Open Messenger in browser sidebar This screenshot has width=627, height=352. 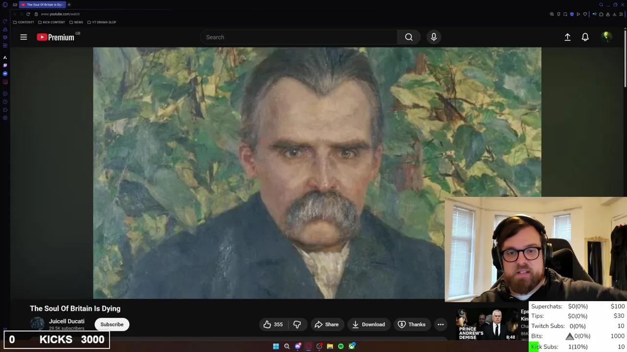click(x=5, y=73)
